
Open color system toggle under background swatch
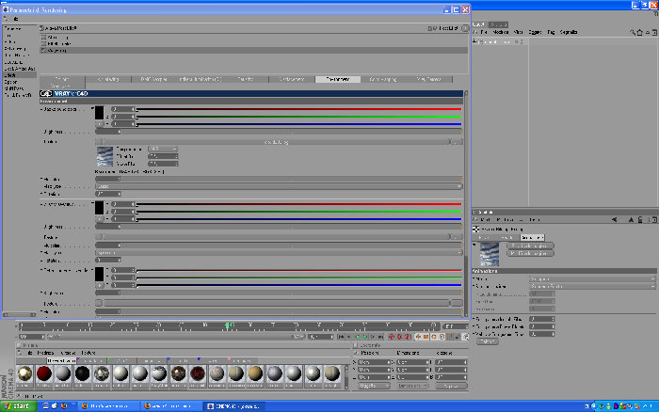(99, 124)
